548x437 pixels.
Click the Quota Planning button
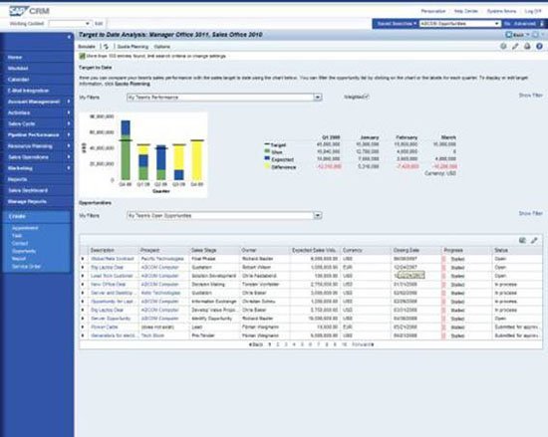[133, 47]
